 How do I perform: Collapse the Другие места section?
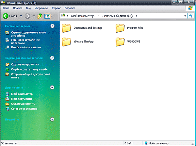tap(52, 87)
